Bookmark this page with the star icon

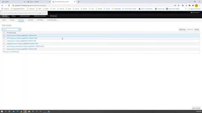coord(179,6)
